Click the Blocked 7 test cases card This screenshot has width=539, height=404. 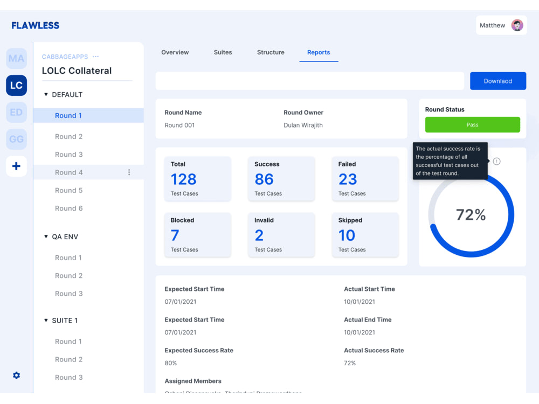[198, 235]
